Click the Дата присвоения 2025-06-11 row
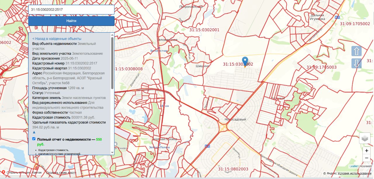This screenshot has height=179, width=374. tap(55, 58)
